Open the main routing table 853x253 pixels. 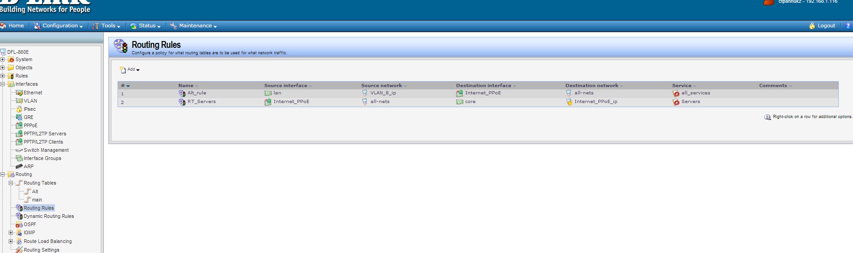[37, 200]
